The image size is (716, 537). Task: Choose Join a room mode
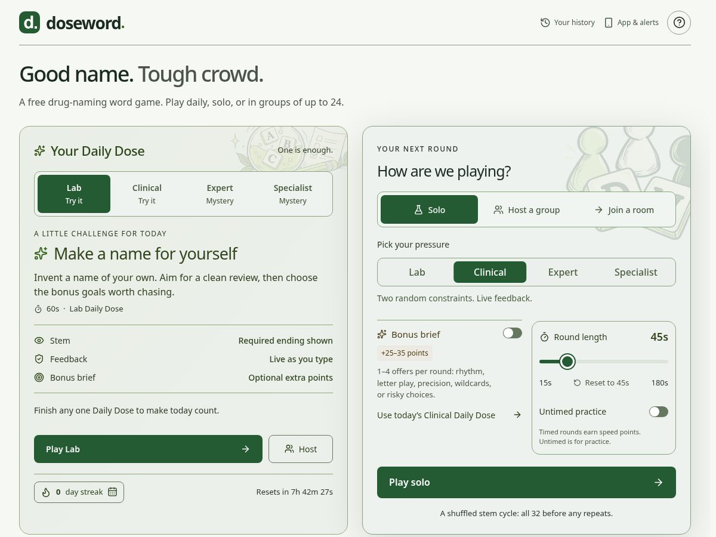point(624,209)
